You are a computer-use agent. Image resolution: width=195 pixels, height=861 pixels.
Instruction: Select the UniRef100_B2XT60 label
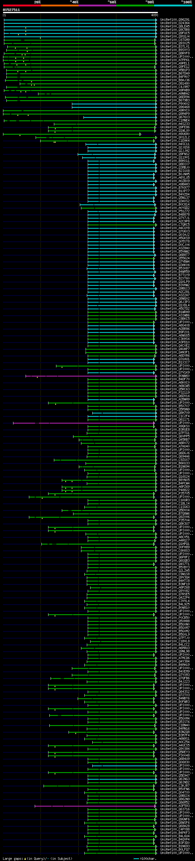pos(175,278)
